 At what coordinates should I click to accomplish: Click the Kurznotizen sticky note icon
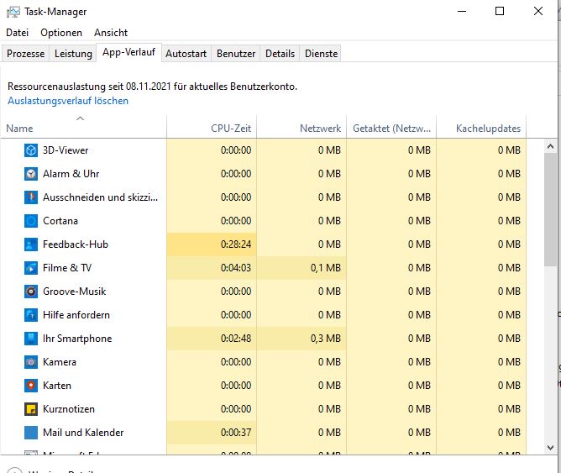(x=31, y=409)
